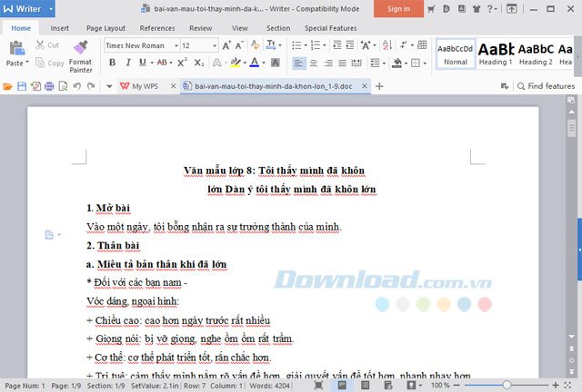This screenshot has width=582, height=392.
Task: Switch to web layout view in status bar
Action: (x=388, y=386)
